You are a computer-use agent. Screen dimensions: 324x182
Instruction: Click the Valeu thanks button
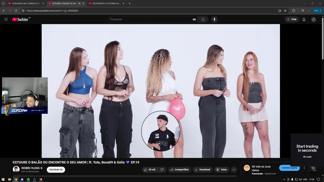[221, 170]
